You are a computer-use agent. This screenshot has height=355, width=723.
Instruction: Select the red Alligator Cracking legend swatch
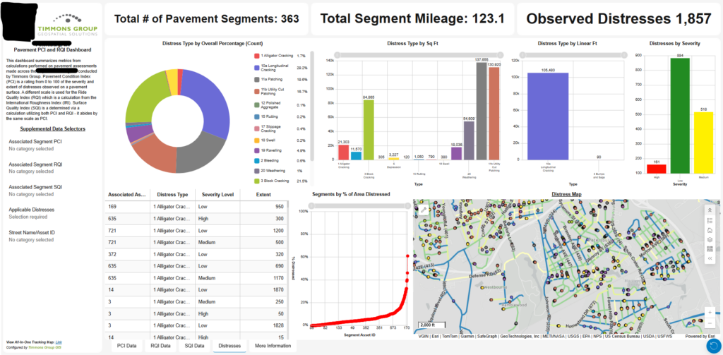[256, 56]
